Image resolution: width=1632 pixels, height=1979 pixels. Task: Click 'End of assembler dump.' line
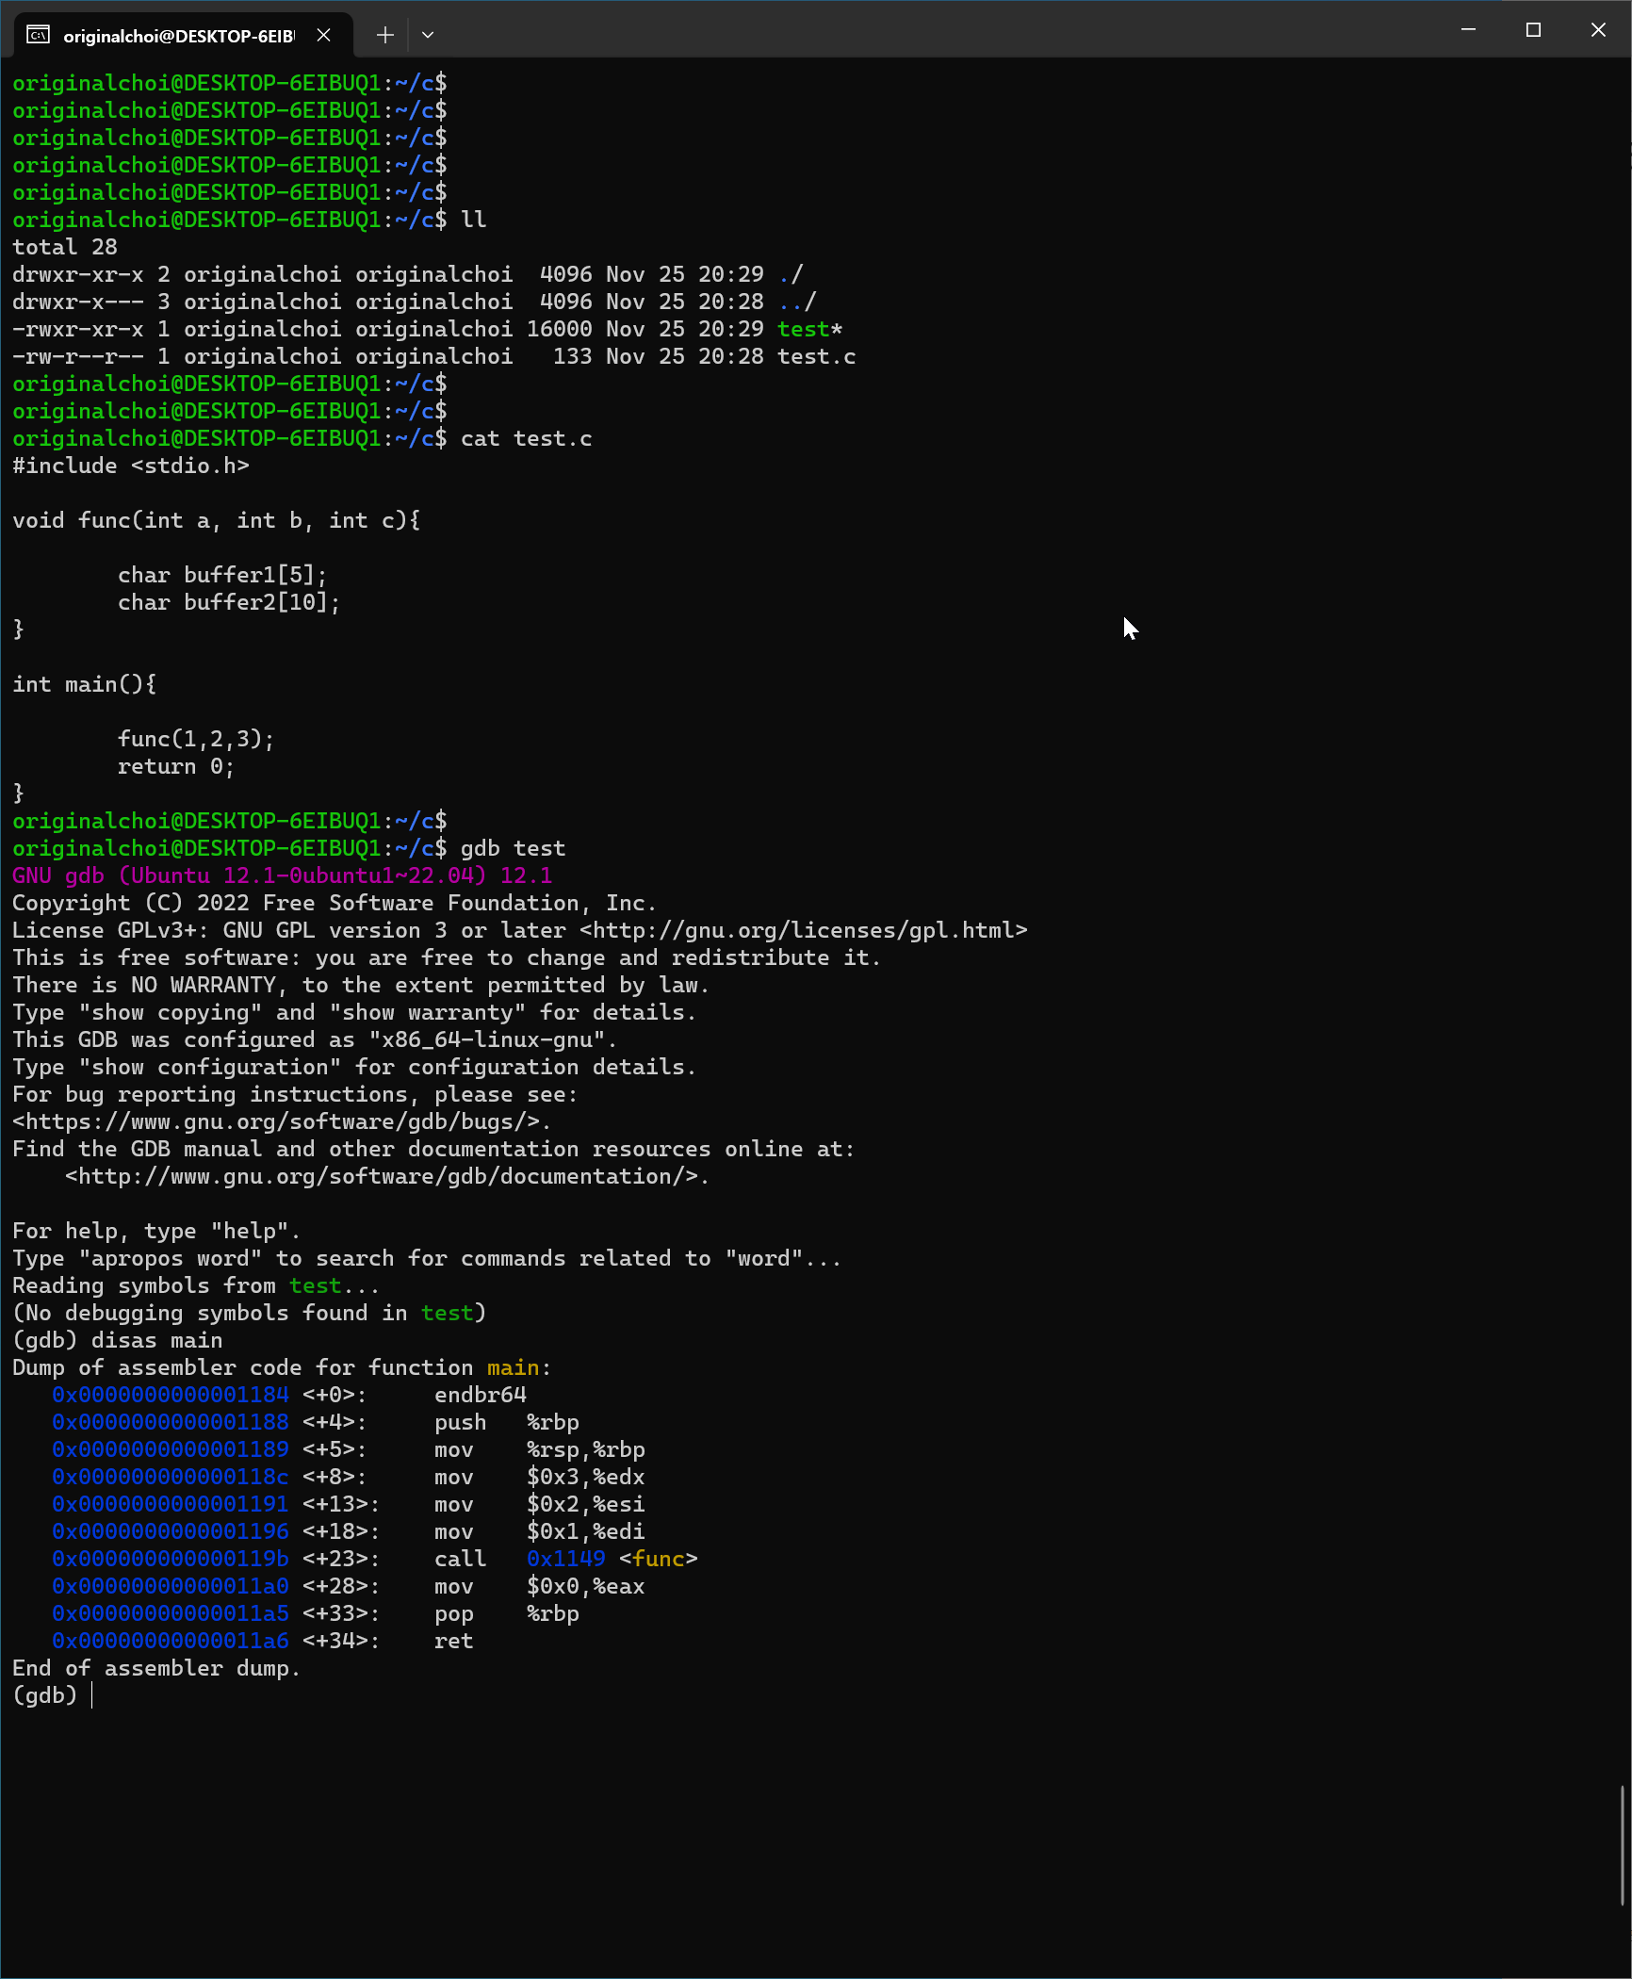click(x=156, y=1668)
